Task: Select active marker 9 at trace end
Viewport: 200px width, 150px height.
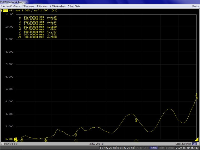Action: point(196,96)
